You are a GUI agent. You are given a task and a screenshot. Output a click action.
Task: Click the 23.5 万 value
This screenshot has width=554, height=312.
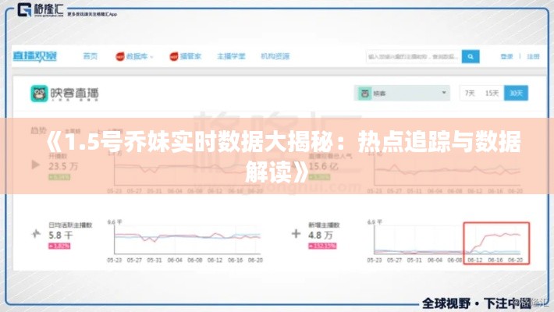[x=63, y=166]
